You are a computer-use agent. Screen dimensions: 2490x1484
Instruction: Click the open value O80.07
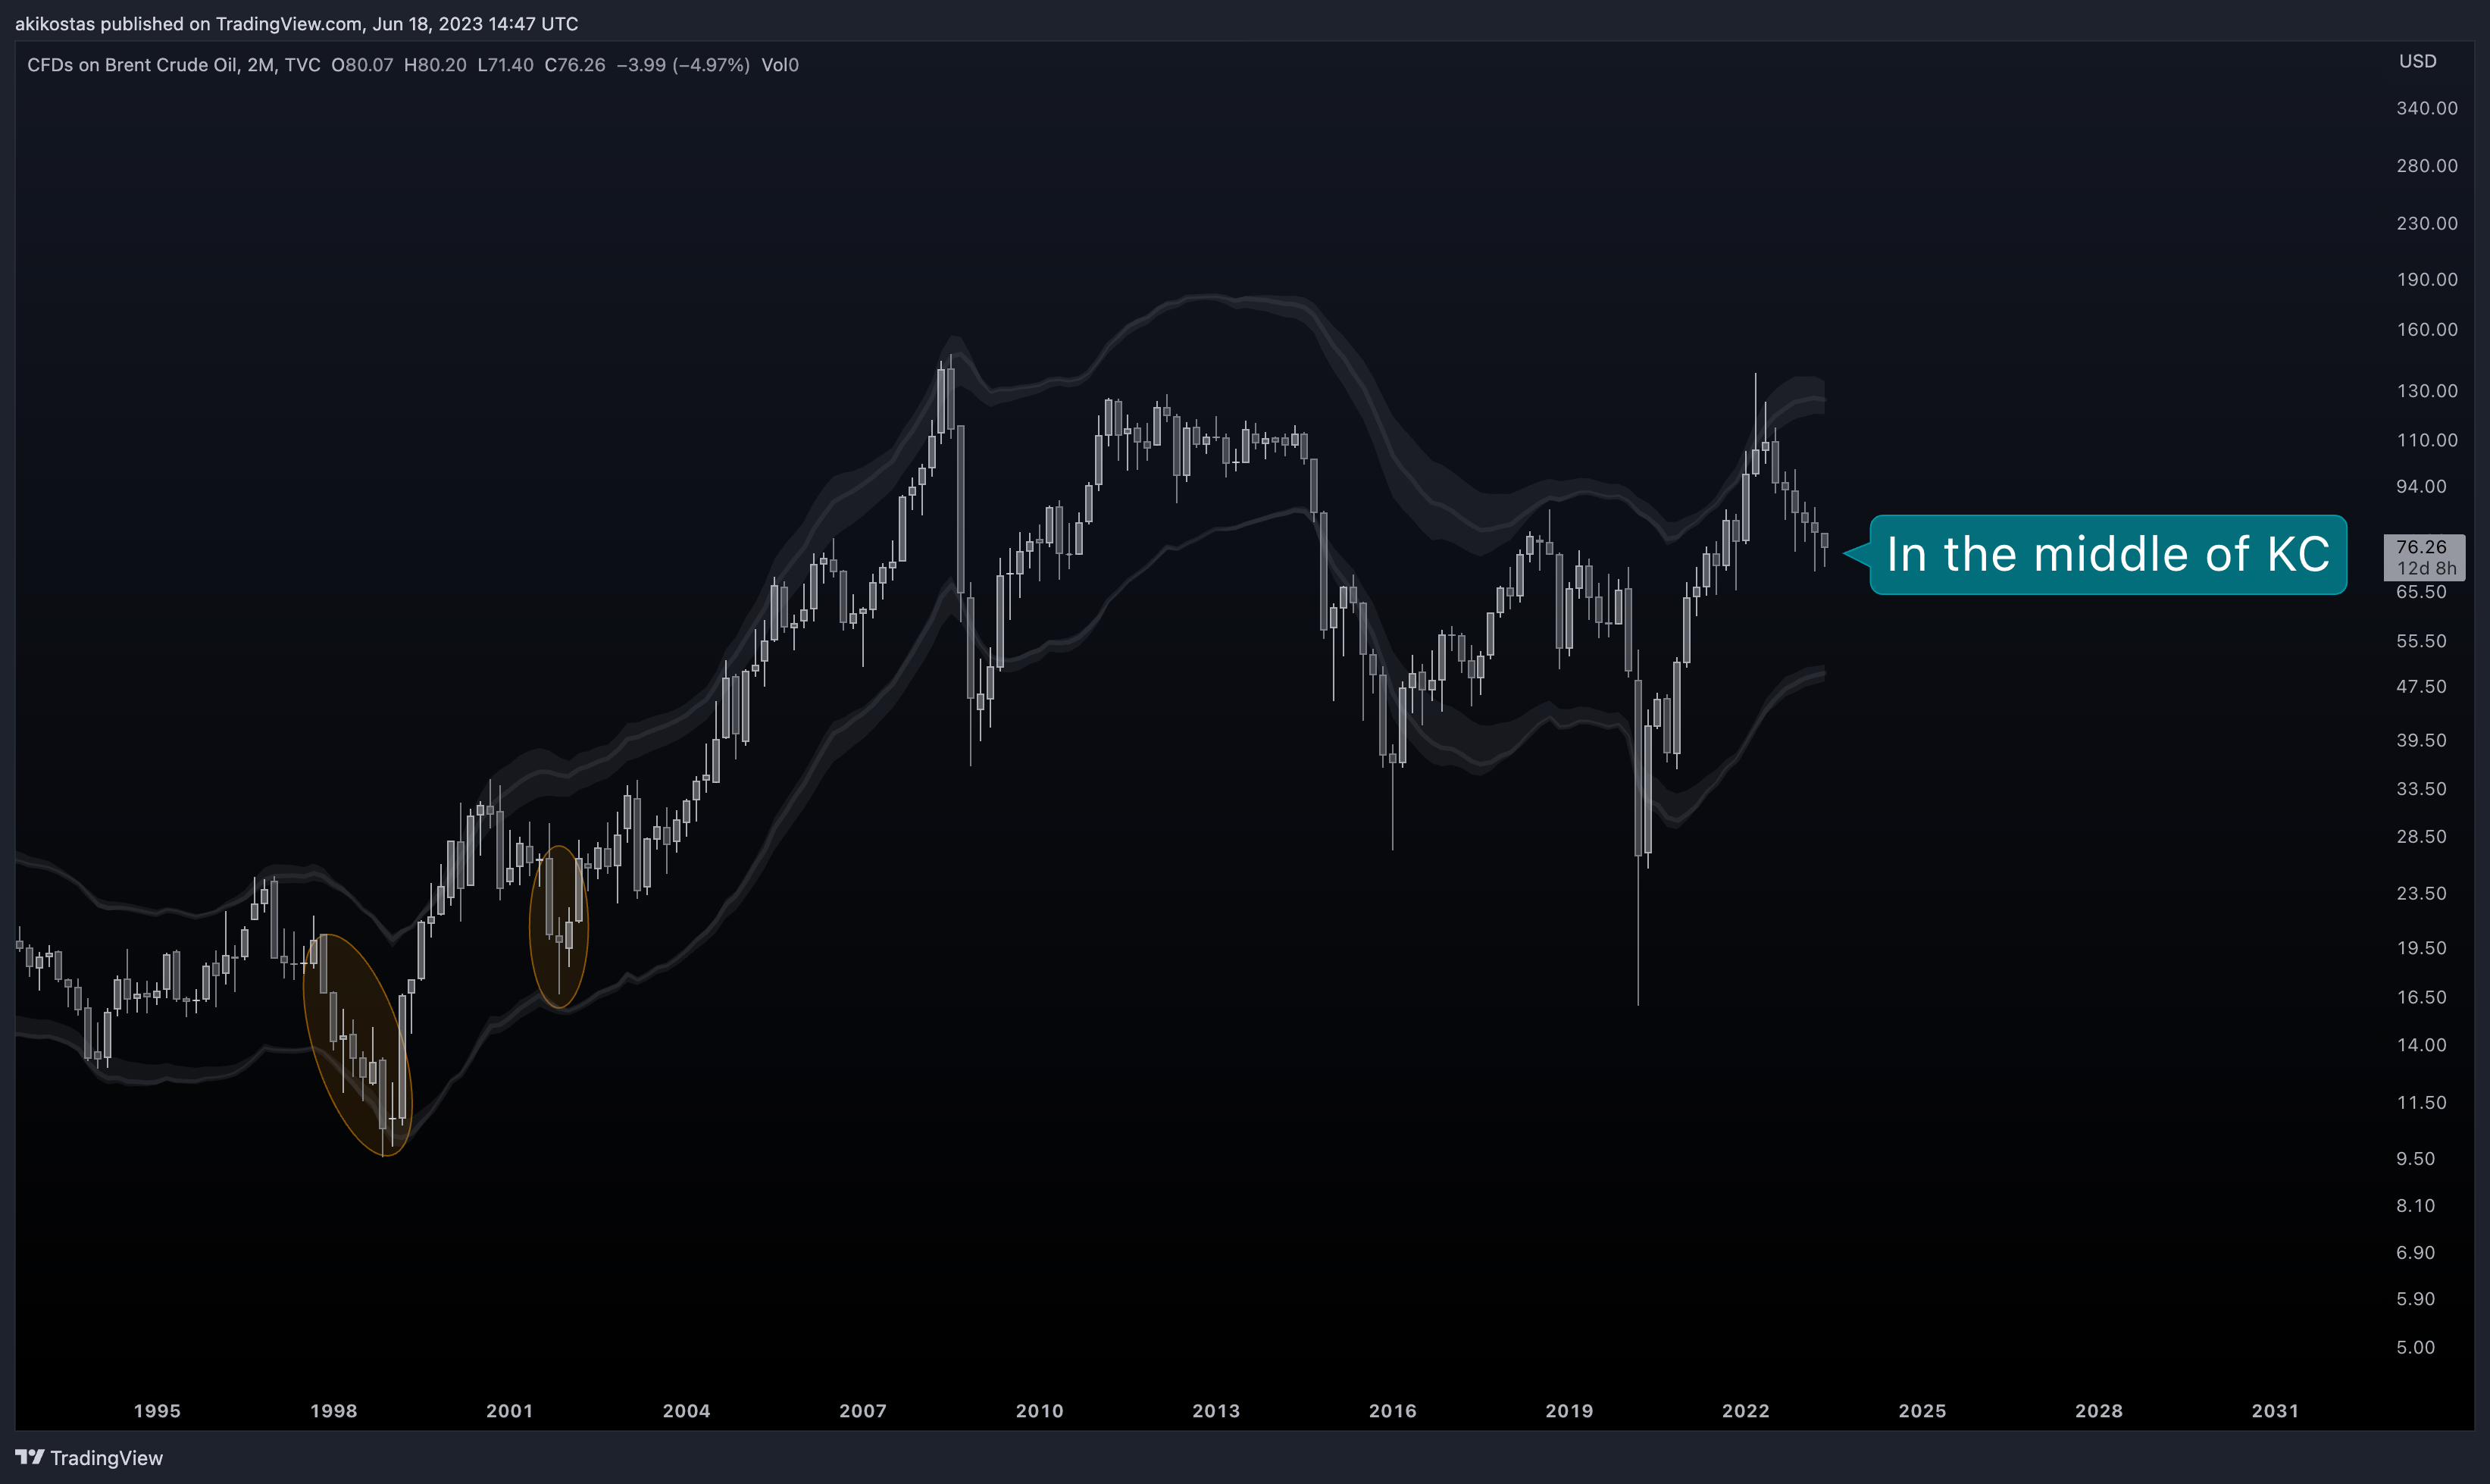click(x=362, y=65)
